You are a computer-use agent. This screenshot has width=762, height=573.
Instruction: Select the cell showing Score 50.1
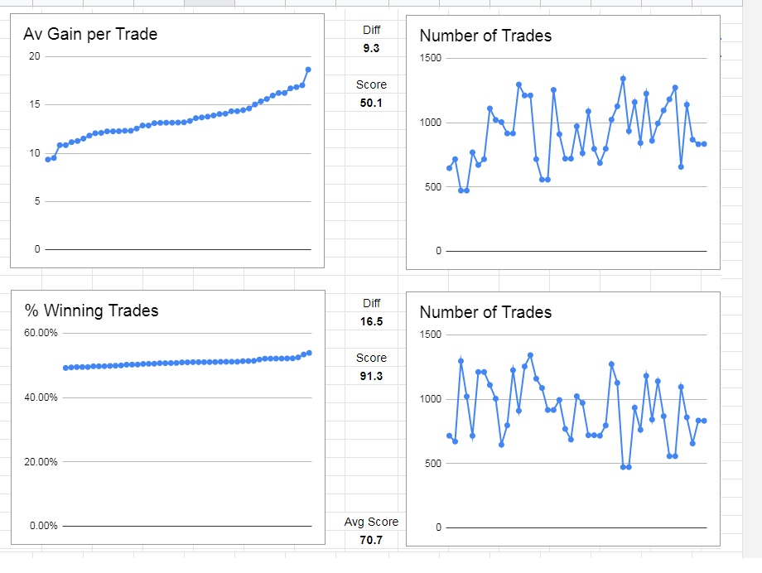tap(371, 103)
